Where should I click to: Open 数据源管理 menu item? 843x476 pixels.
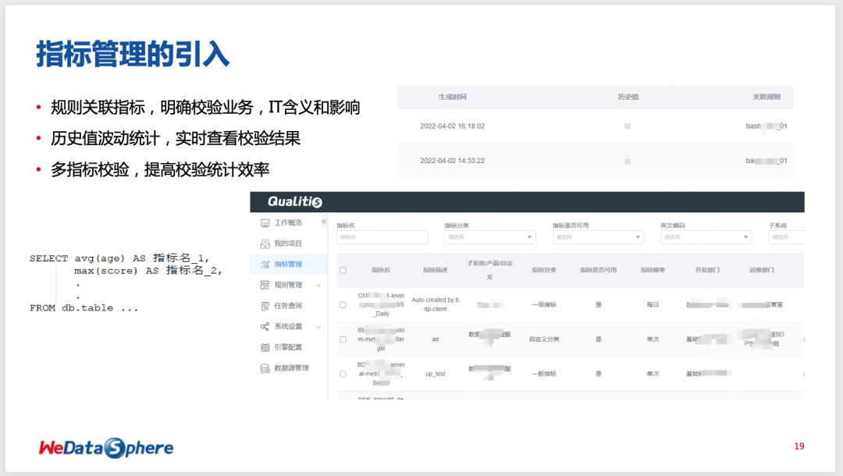291,368
